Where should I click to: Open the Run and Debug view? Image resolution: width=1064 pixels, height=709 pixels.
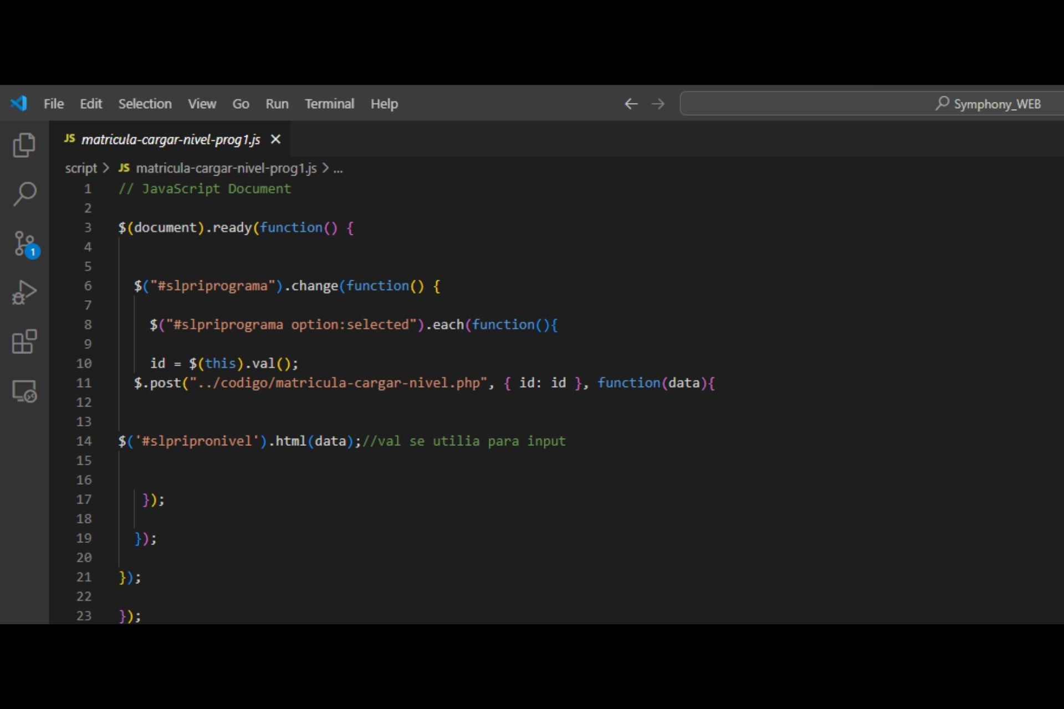[24, 292]
